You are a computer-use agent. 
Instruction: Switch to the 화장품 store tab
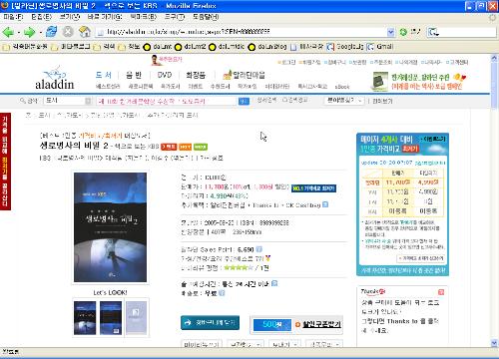(x=196, y=75)
